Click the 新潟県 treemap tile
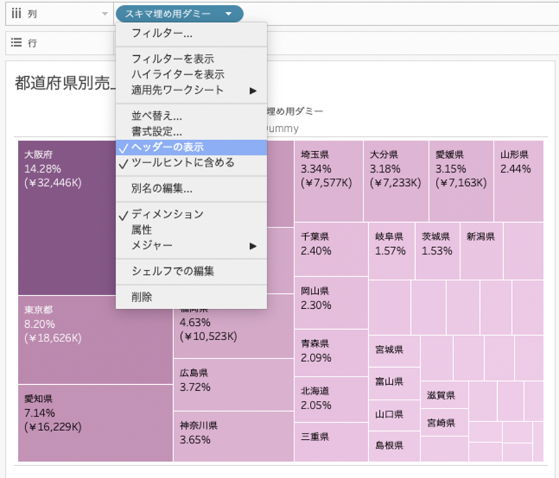The height and width of the screenshot is (478, 559). click(x=482, y=251)
